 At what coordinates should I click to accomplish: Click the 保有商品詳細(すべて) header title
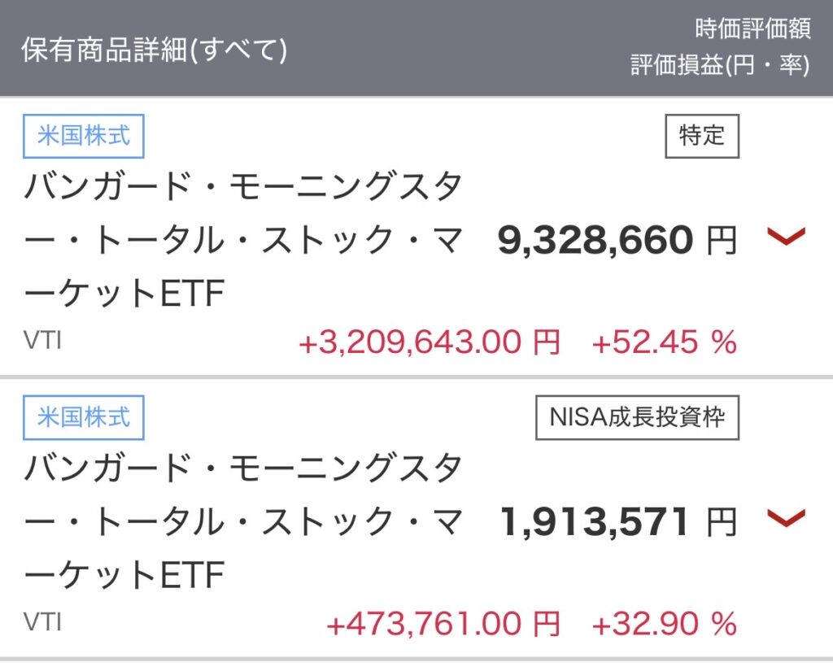[x=154, y=50]
